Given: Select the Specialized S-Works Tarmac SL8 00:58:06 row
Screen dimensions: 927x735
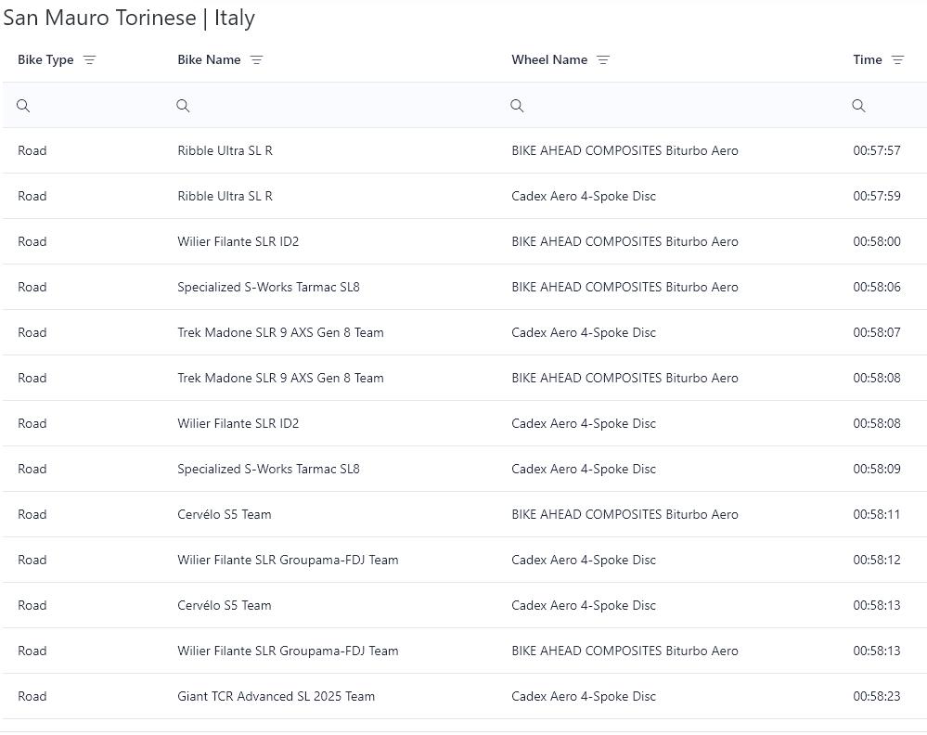Looking at the screenshot, I should click(268, 287).
